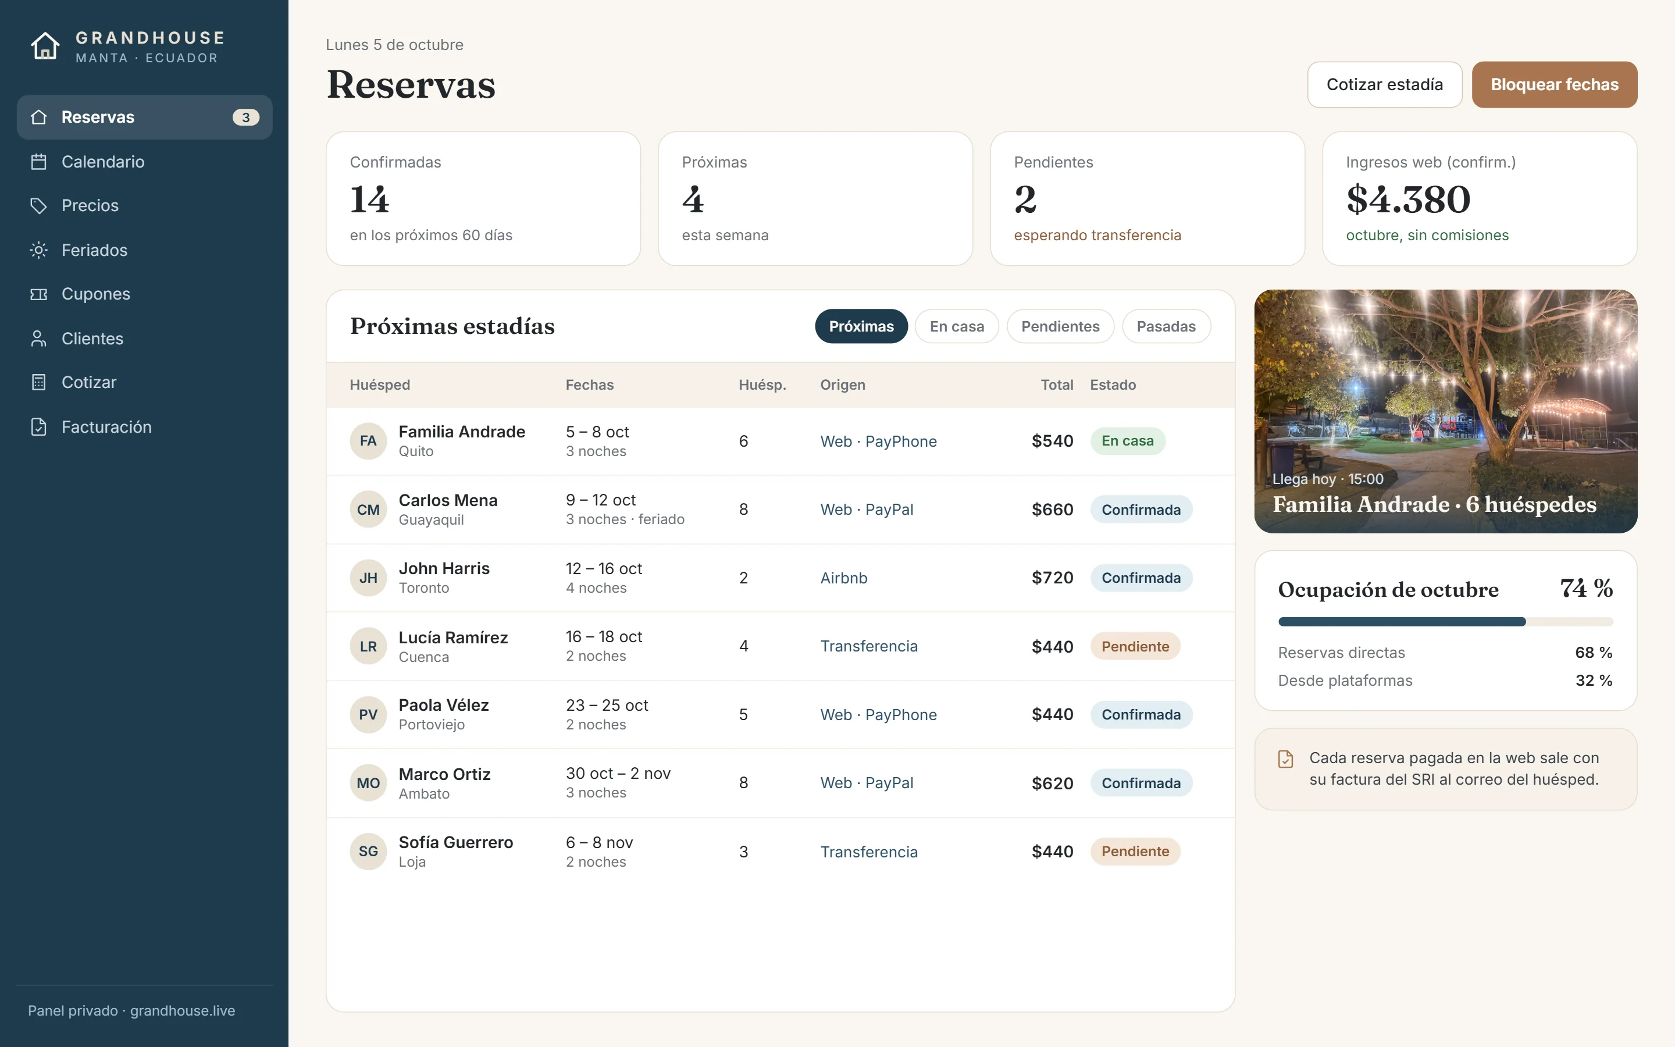The width and height of the screenshot is (1675, 1047).
Task: Click the Facturación document icon
Action: [39, 426]
